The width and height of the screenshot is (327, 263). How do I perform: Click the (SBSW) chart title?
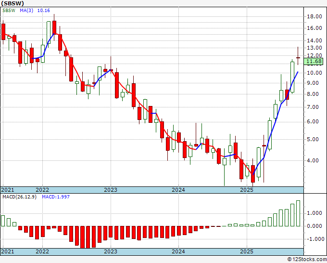coord(13,3)
